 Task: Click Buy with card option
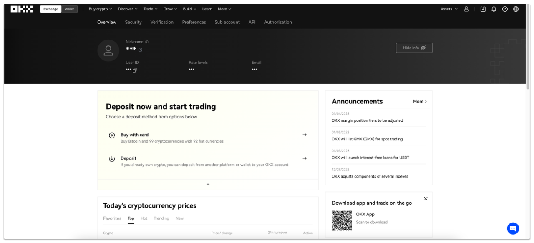point(208,138)
